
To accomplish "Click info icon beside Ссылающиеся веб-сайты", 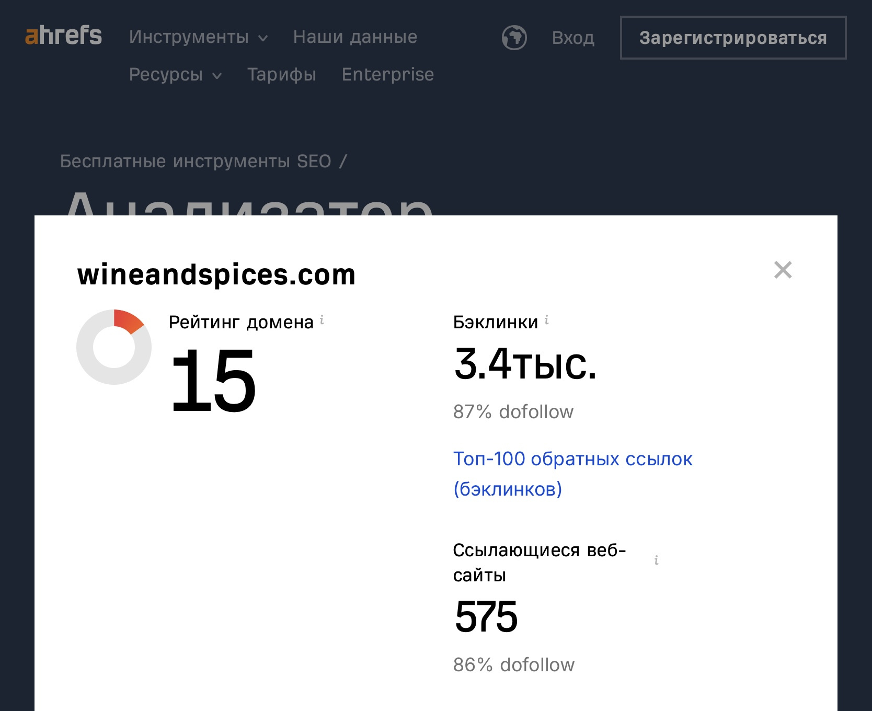I will [656, 560].
